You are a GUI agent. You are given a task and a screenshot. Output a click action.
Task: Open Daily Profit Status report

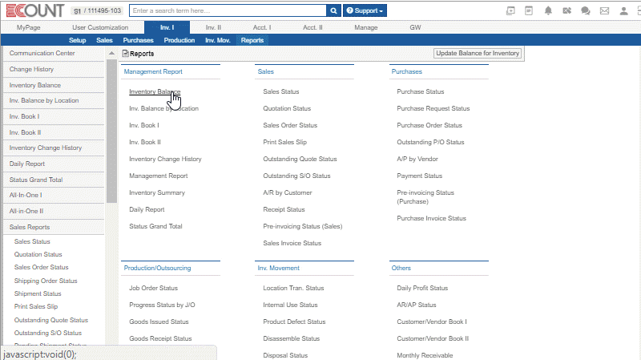click(x=422, y=288)
